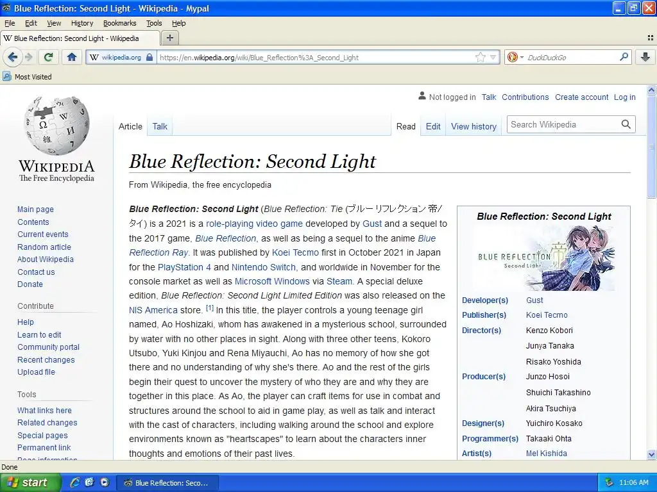This screenshot has height=492, width=657.
Task: Click the Mypal title bar raccoon icon
Action: click(x=6, y=8)
